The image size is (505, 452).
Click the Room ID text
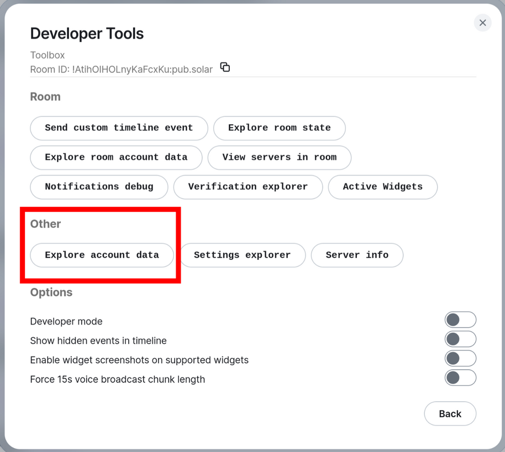coord(121,70)
